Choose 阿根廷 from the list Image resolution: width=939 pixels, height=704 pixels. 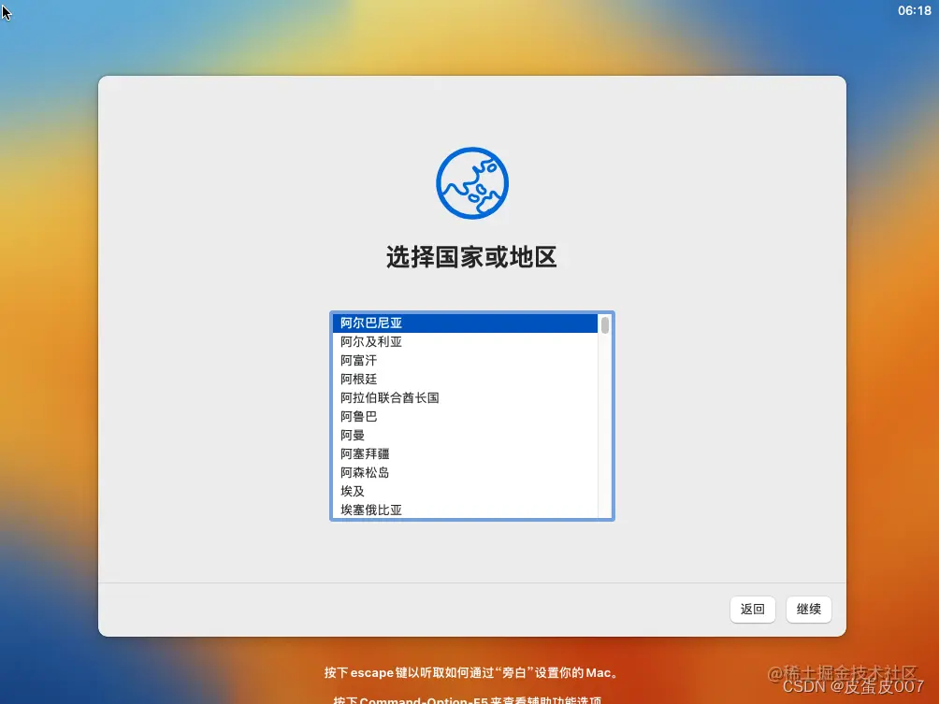(x=465, y=379)
